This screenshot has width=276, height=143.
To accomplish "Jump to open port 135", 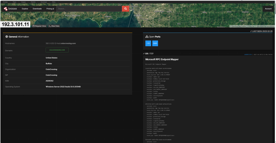I will 148,43.
